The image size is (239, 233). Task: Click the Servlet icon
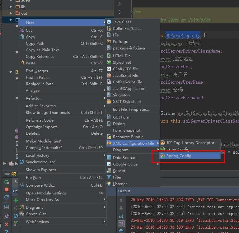(x=109, y=170)
